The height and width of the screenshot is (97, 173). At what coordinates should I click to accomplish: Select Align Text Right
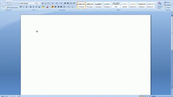point(58,7)
